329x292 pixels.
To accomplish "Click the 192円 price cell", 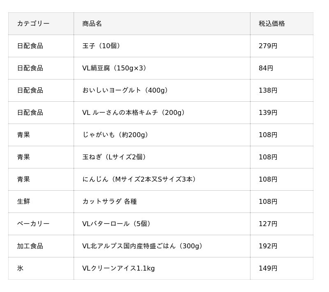I will (x=282, y=246).
